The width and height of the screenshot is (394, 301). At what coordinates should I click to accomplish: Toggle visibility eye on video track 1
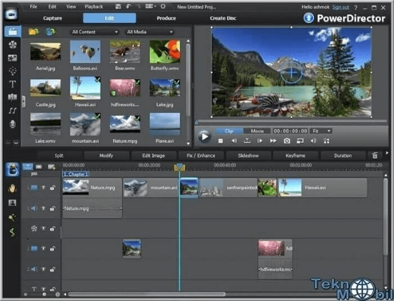(x=43, y=187)
